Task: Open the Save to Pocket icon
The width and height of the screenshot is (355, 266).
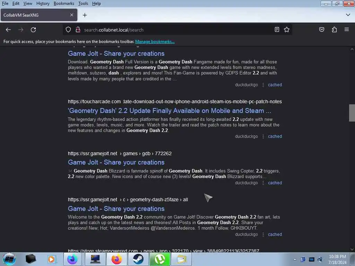Action: coord(322,30)
